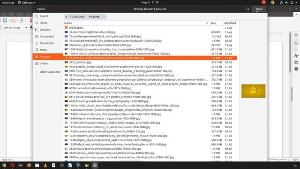Sort files by Modified column header
300x169 pixels.
tap(230, 23)
